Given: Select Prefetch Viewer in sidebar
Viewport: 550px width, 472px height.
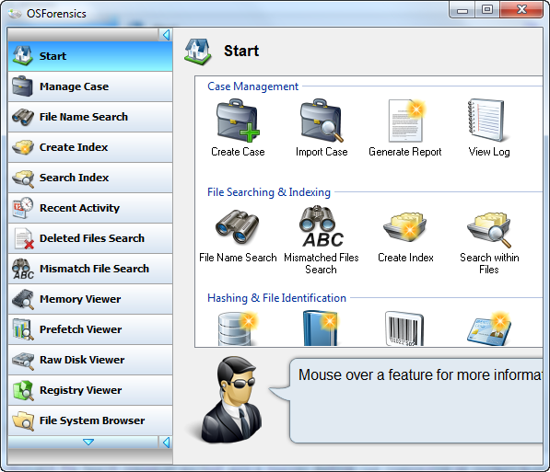Looking at the screenshot, I should pos(90,329).
